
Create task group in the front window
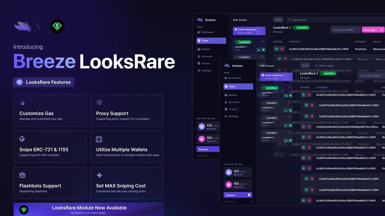pos(276,77)
